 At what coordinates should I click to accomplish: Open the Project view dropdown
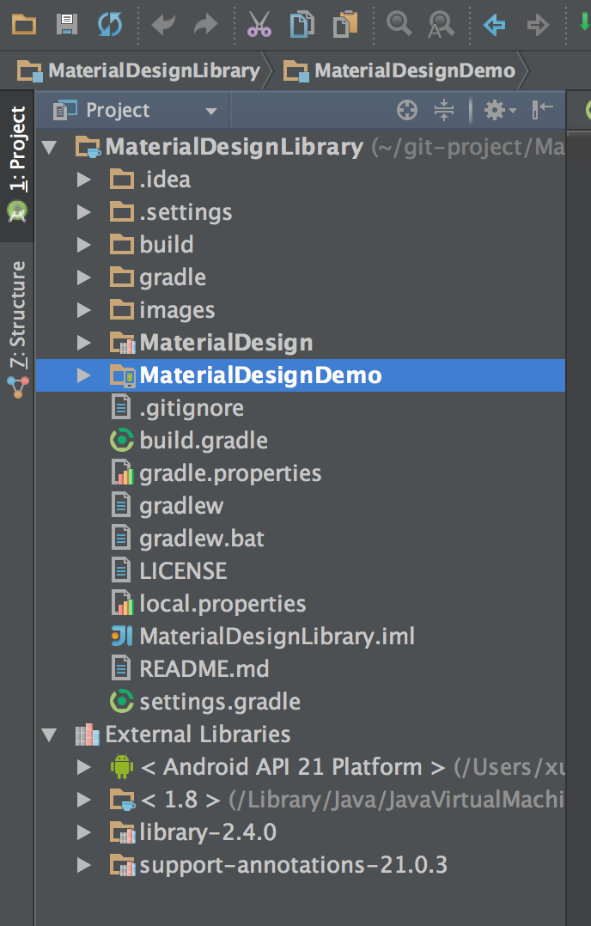(135, 110)
